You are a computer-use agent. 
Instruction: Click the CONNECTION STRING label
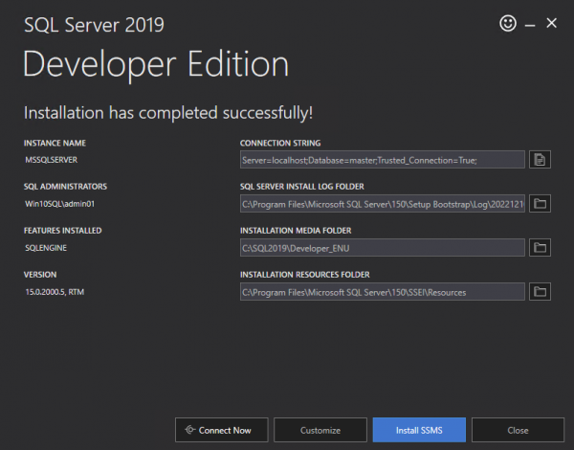(x=280, y=143)
